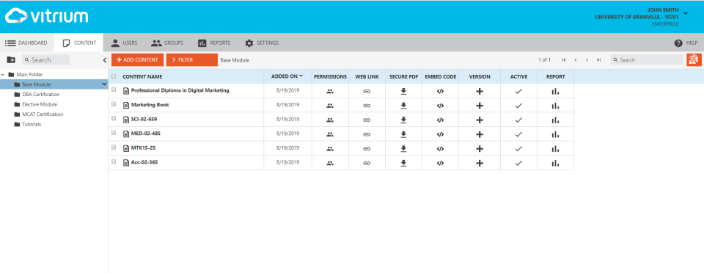Image resolution: width=704 pixels, height=273 pixels.
Task: Select the MCAT Certification folder
Action: 43,114
